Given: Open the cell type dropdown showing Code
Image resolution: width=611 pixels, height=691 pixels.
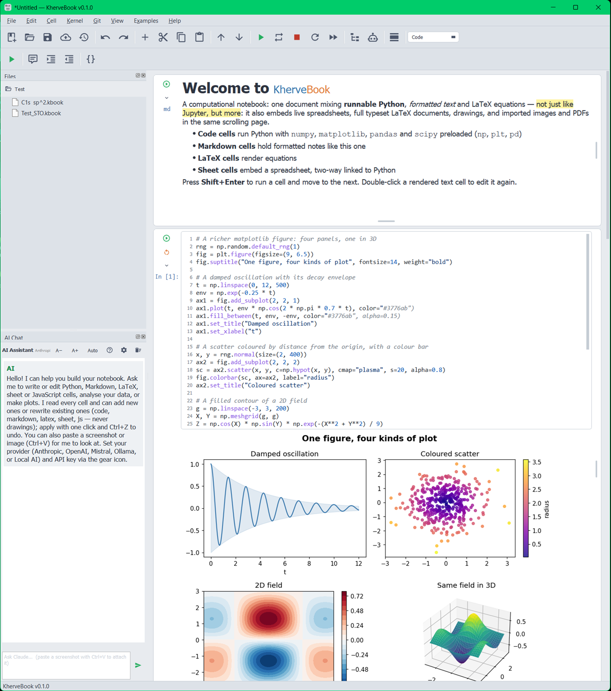Looking at the screenshot, I should (433, 37).
